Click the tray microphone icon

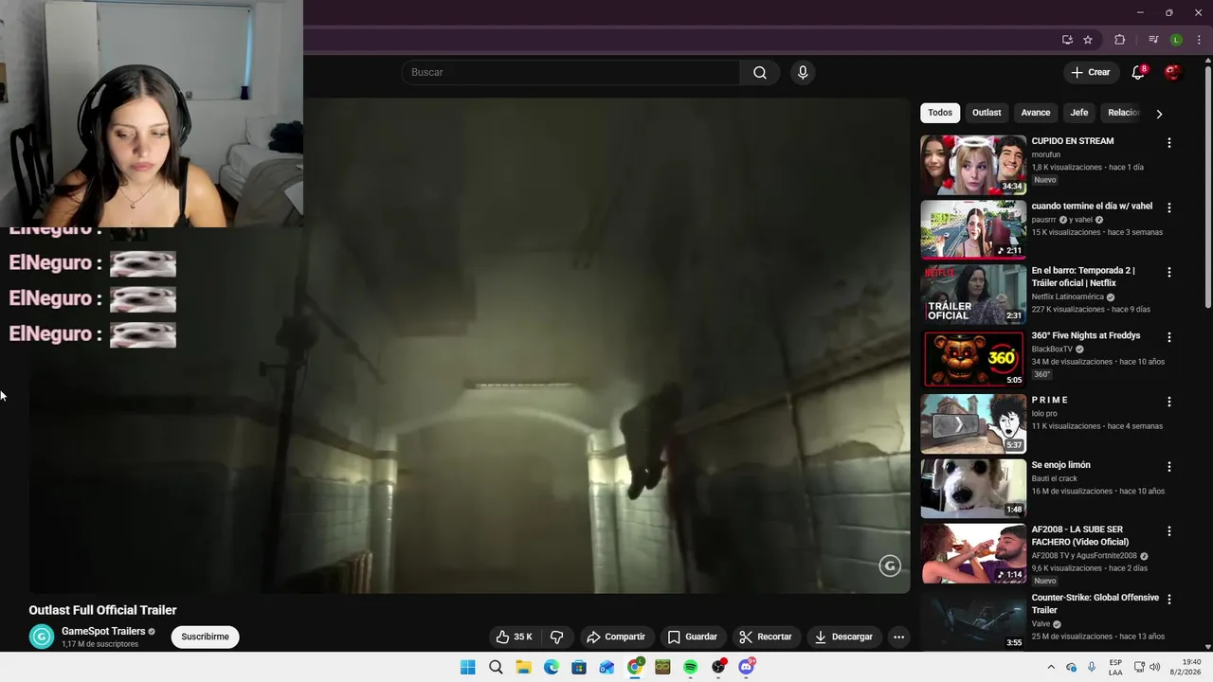pos(1092,667)
